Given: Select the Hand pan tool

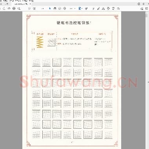Looking at the screenshot, I should click(55, 9).
